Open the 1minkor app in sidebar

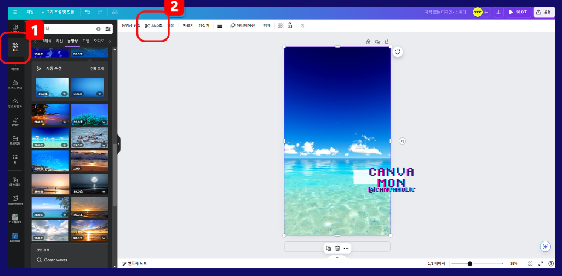click(15, 238)
